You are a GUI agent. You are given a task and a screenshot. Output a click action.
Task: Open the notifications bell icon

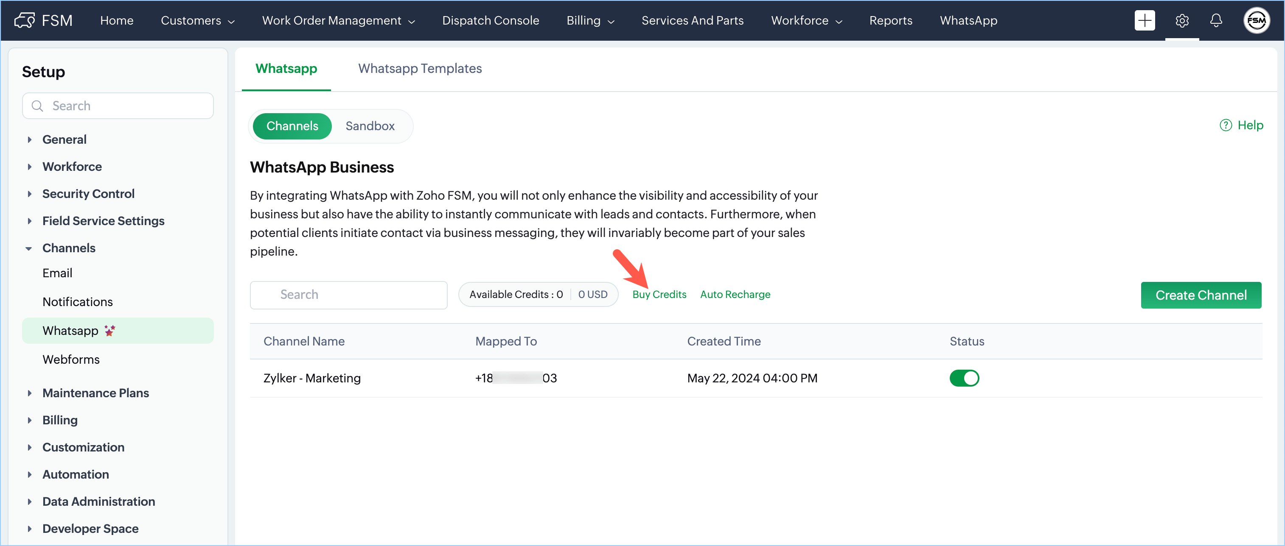(1216, 20)
